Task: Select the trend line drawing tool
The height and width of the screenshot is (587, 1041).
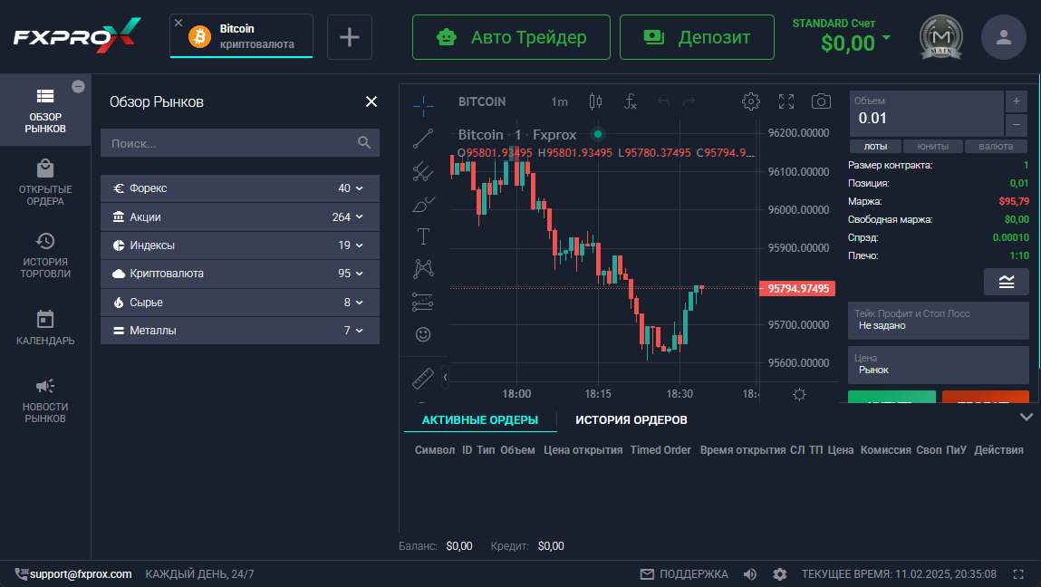Action: point(423,138)
